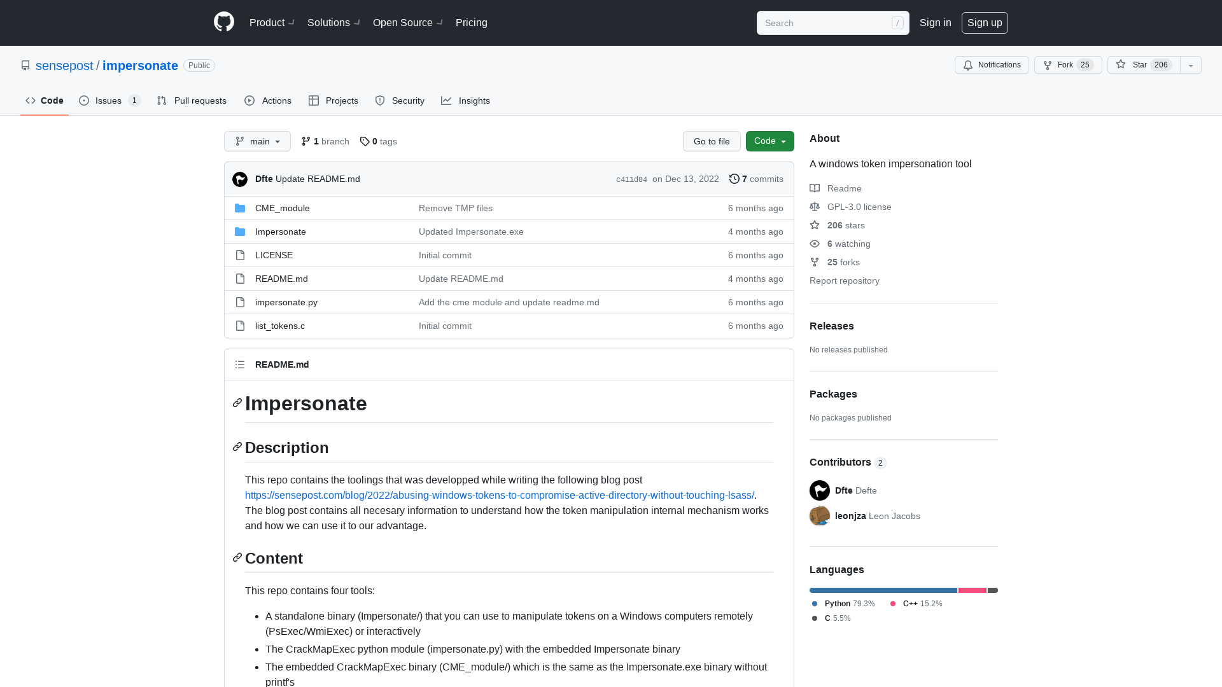The width and height of the screenshot is (1222, 687).
Task: Click the Python segment of languages bar
Action: pyautogui.click(x=883, y=590)
